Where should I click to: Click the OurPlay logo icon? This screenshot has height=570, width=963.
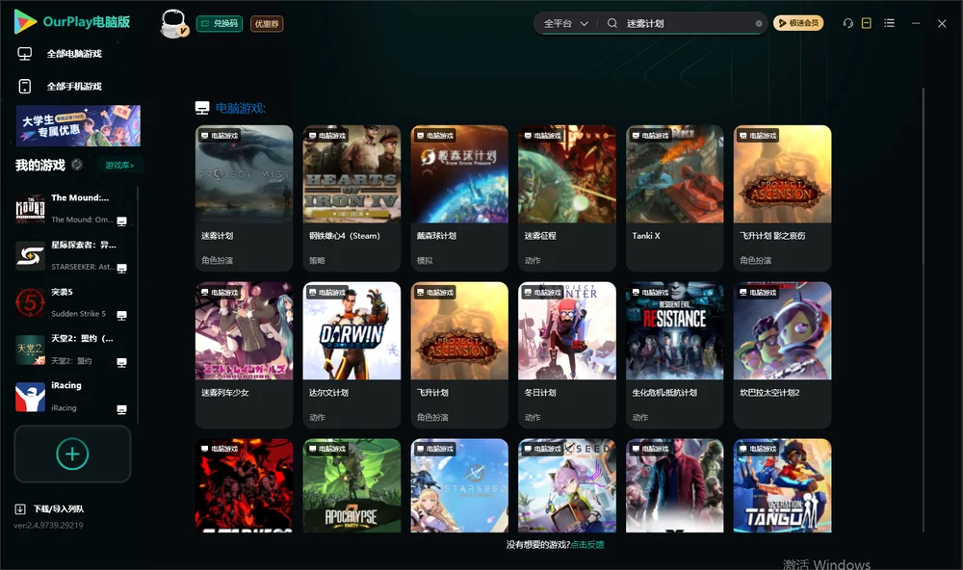[25, 22]
